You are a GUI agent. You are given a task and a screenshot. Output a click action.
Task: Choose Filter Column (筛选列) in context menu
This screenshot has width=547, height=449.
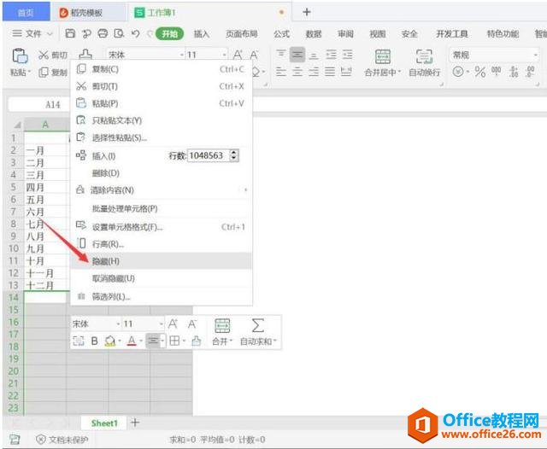coord(161,296)
